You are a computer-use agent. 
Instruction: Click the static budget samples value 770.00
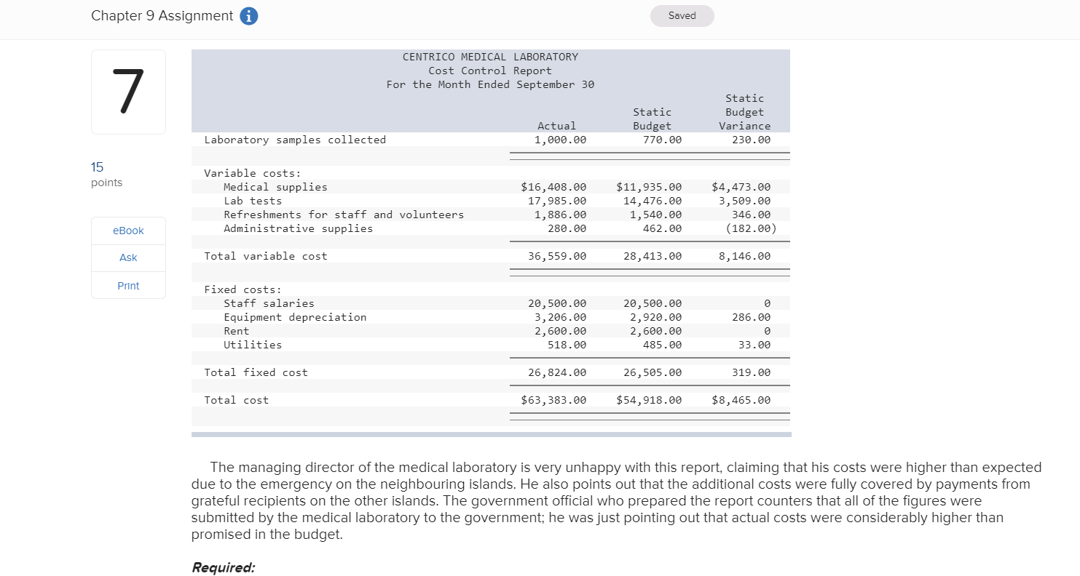click(663, 140)
